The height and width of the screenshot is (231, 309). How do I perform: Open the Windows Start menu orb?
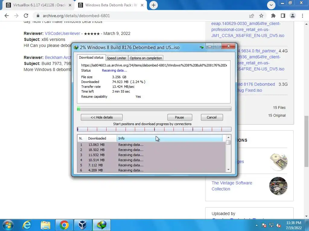coord(8,225)
